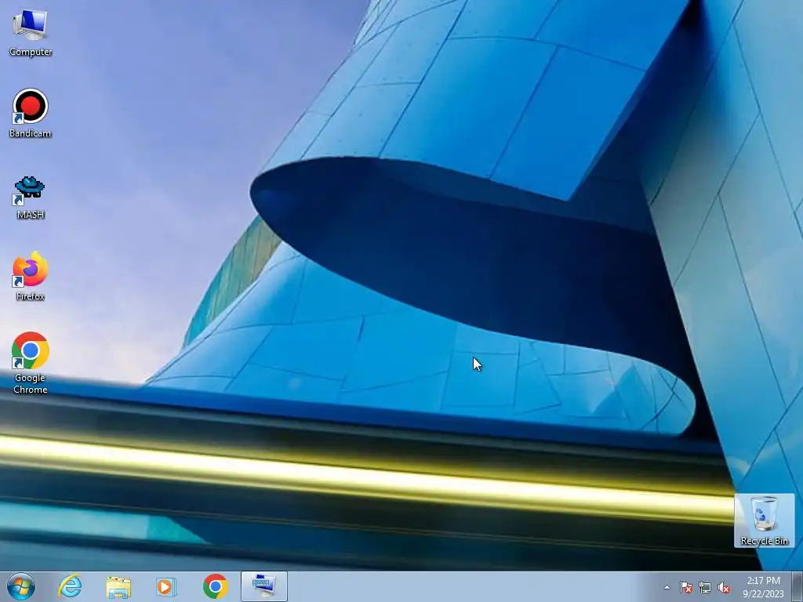803x602 pixels.
Task: Open the clock showing 2:17 PM
Action: point(763,586)
